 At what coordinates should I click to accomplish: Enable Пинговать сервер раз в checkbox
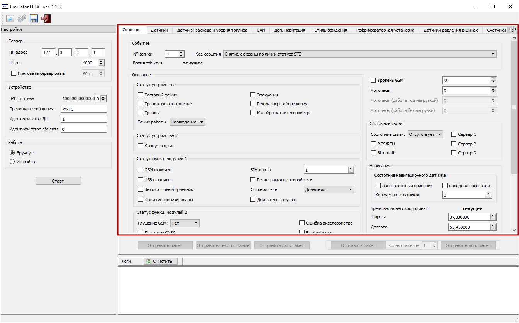(14, 73)
